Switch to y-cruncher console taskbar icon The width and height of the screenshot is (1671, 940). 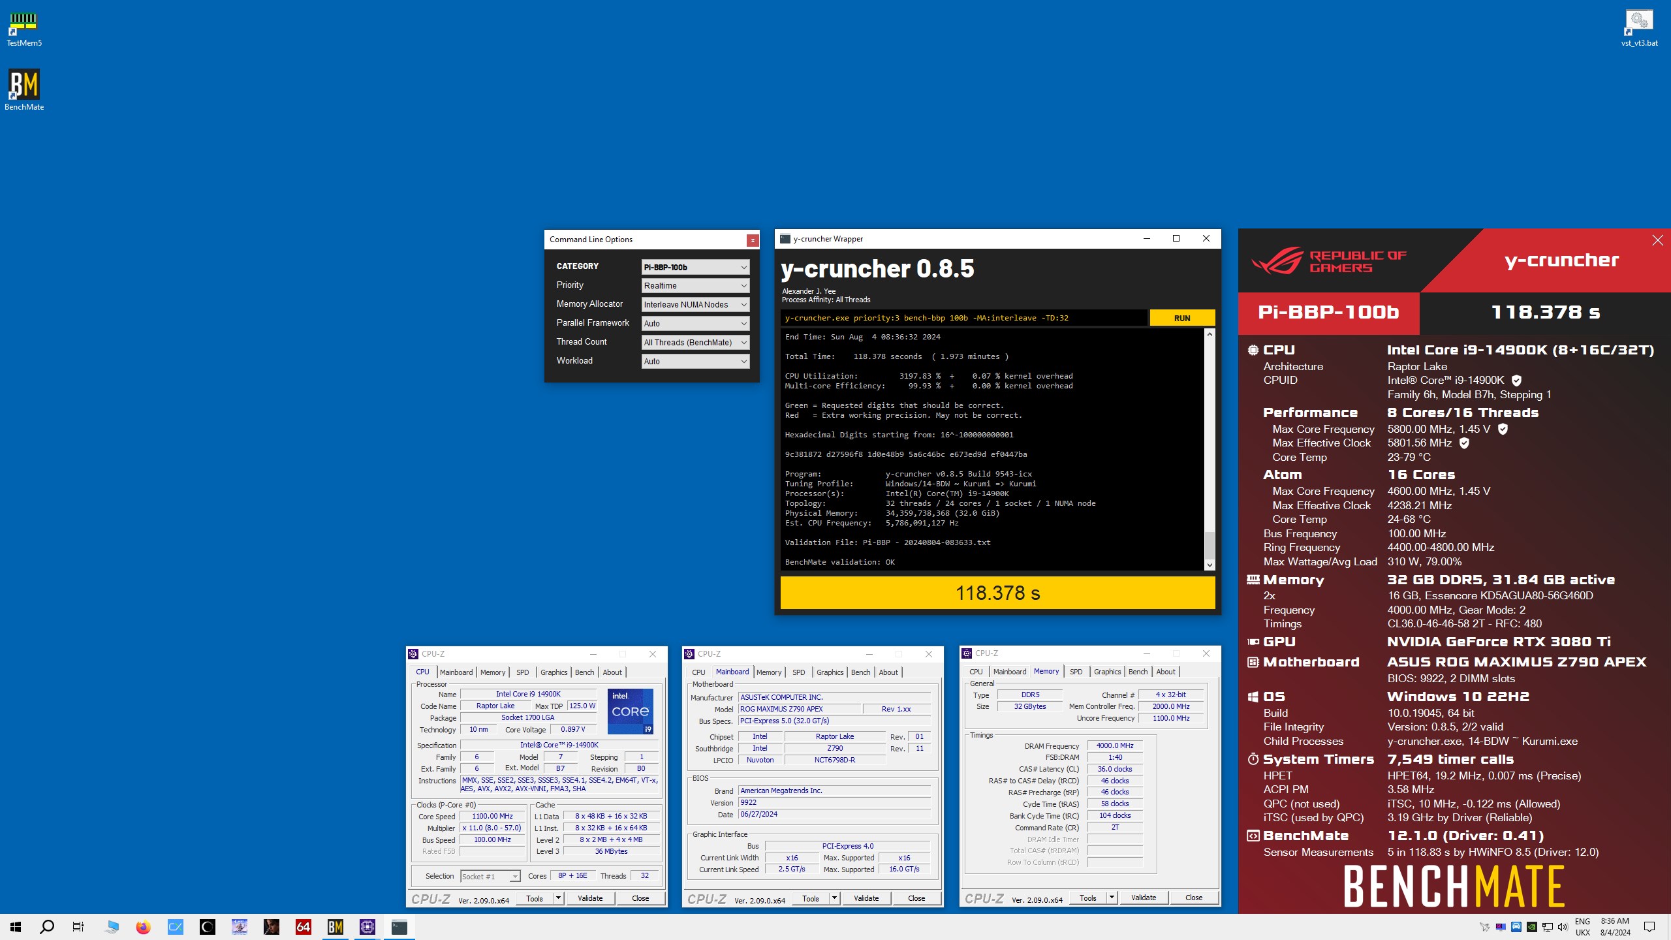[x=399, y=927]
